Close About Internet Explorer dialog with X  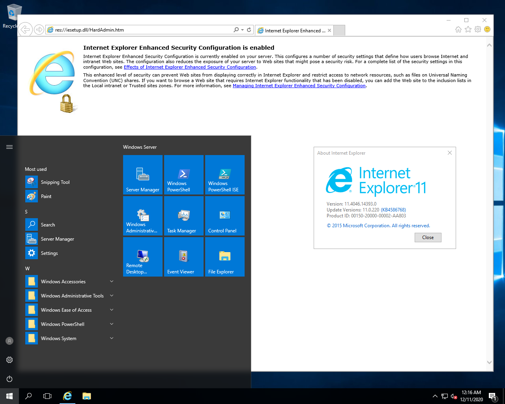point(450,153)
